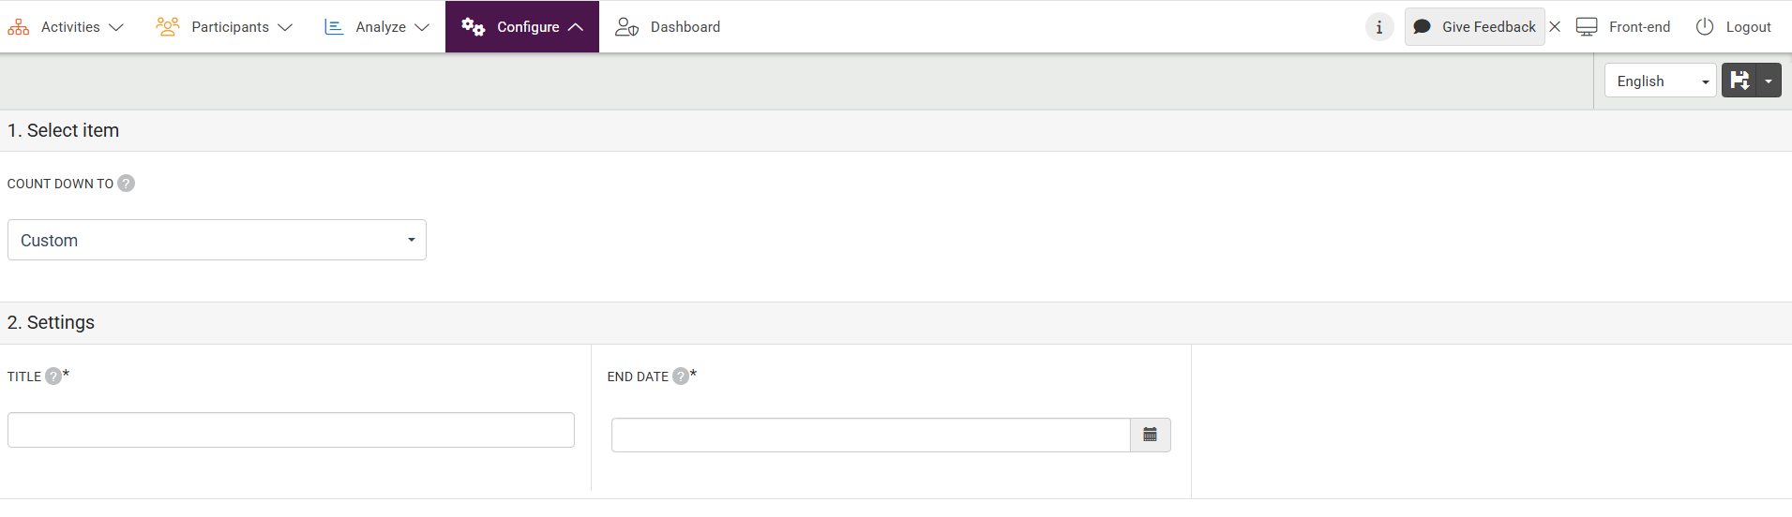
Task: Click the info icon in top bar
Action: point(1378,27)
